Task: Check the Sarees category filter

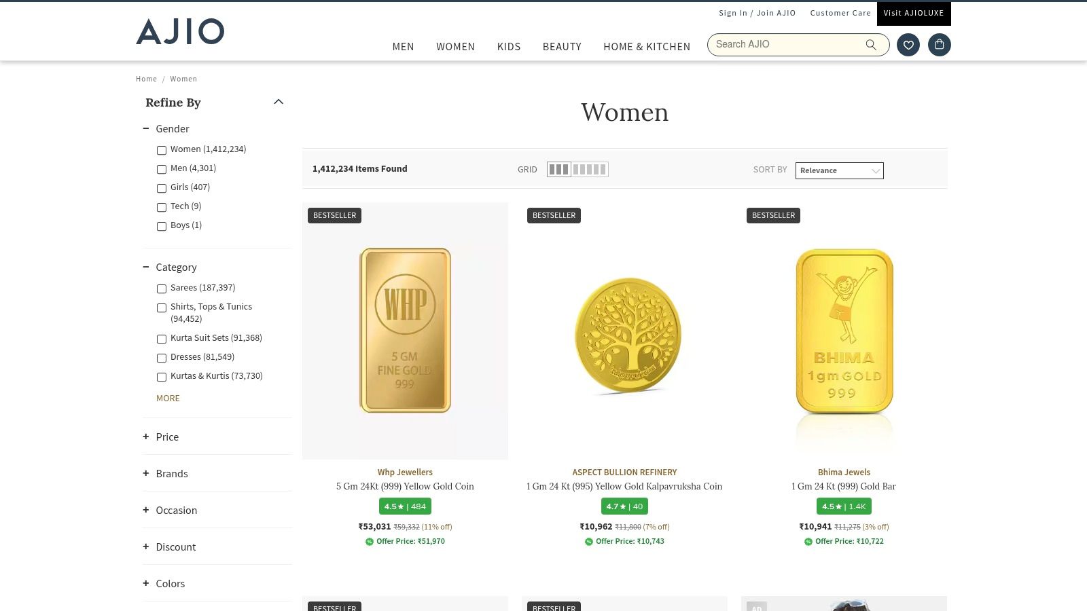Action: [162, 289]
